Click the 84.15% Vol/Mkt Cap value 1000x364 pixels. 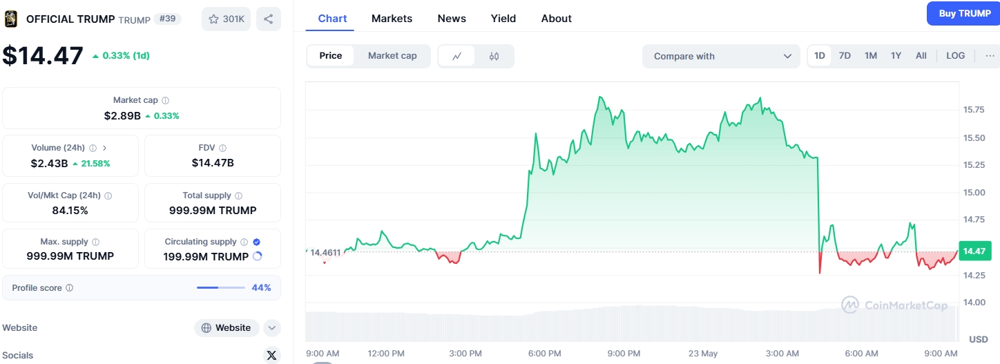point(70,211)
